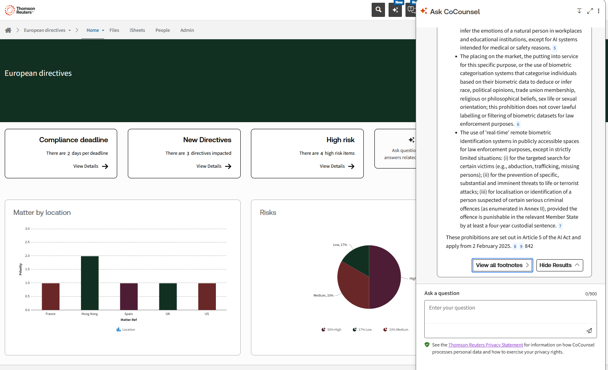Click the Hong Kong bar in chart

click(x=90, y=283)
